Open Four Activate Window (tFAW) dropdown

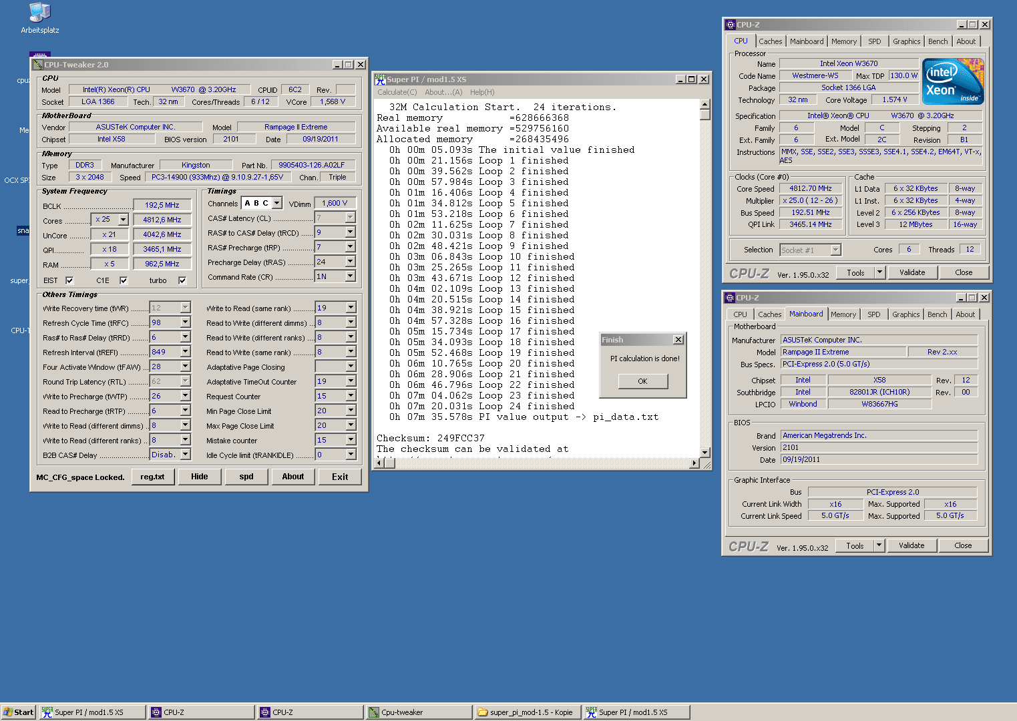click(x=186, y=367)
